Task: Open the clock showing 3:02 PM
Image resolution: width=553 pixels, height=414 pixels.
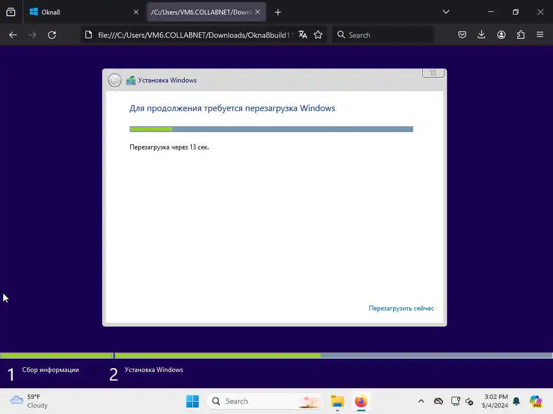Action: click(x=495, y=401)
